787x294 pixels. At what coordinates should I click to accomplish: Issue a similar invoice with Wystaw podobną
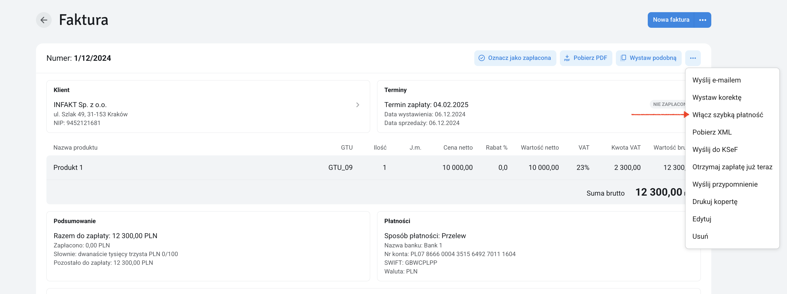[649, 58]
